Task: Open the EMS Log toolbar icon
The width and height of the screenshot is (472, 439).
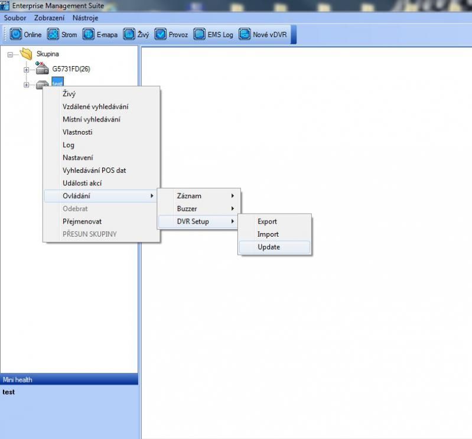Action: [x=200, y=34]
